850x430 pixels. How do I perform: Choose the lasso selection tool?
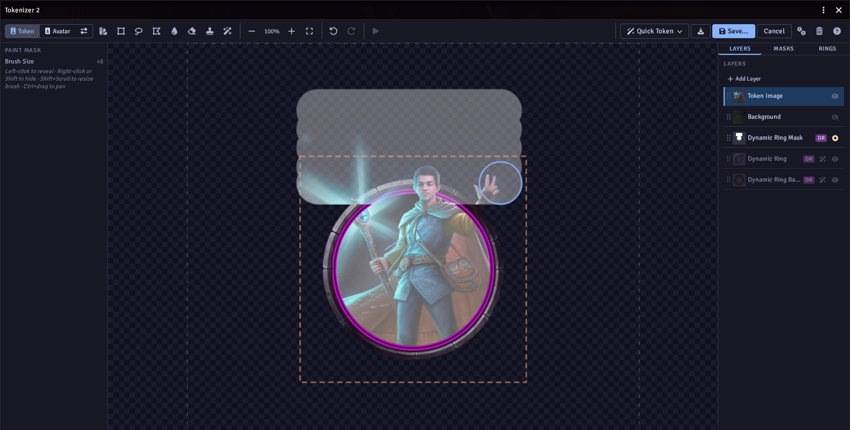[139, 31]
